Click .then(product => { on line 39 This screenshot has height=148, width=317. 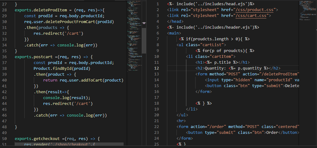(x=55, y=74)
